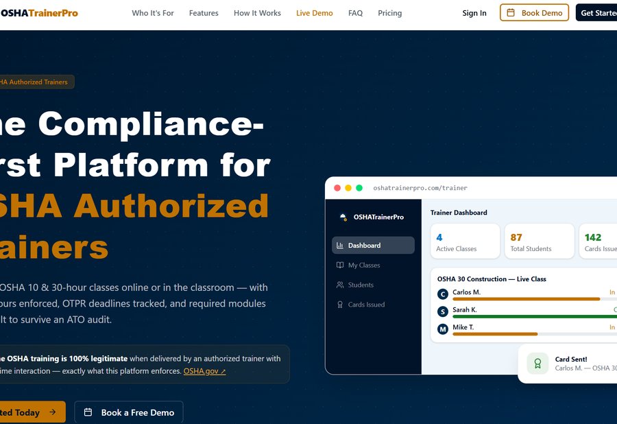Click the 142 Cards Issued stat card
This screenshot has width=617, height=424.
(598, 242)
